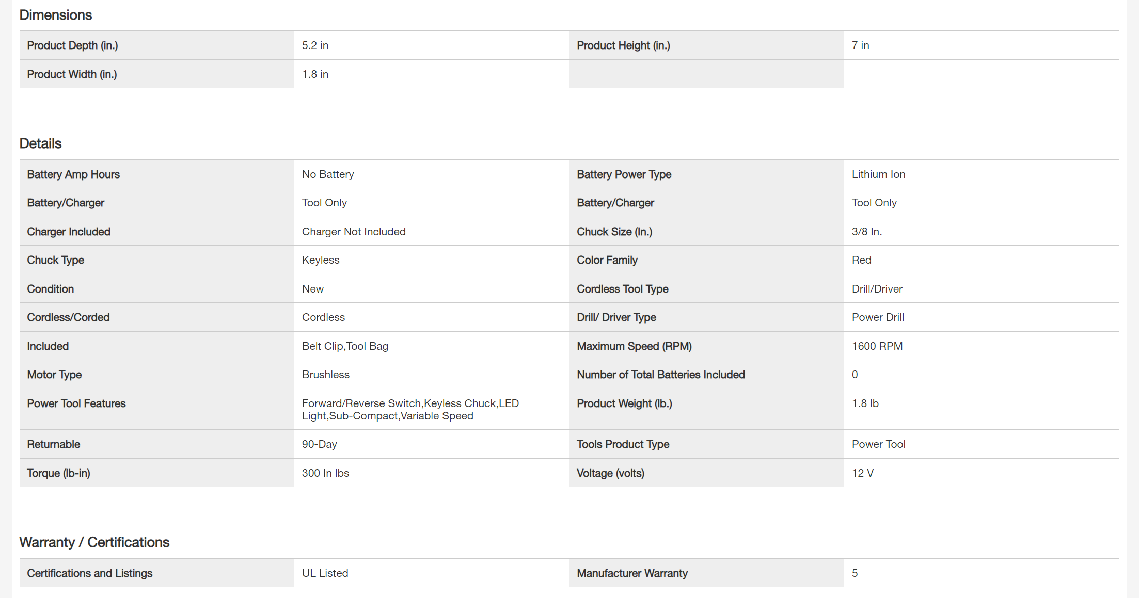Screen dimensions: 1139x598
Task: Click the Brushless motor type value
Action: click(325, 375)
